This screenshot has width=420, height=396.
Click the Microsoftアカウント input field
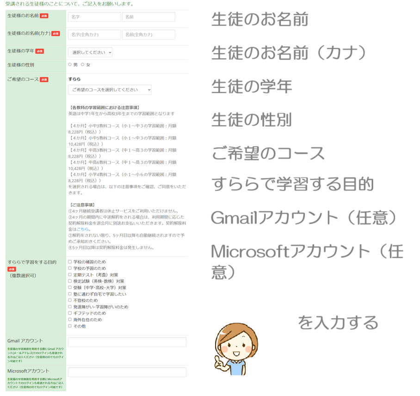pos(127,372)
